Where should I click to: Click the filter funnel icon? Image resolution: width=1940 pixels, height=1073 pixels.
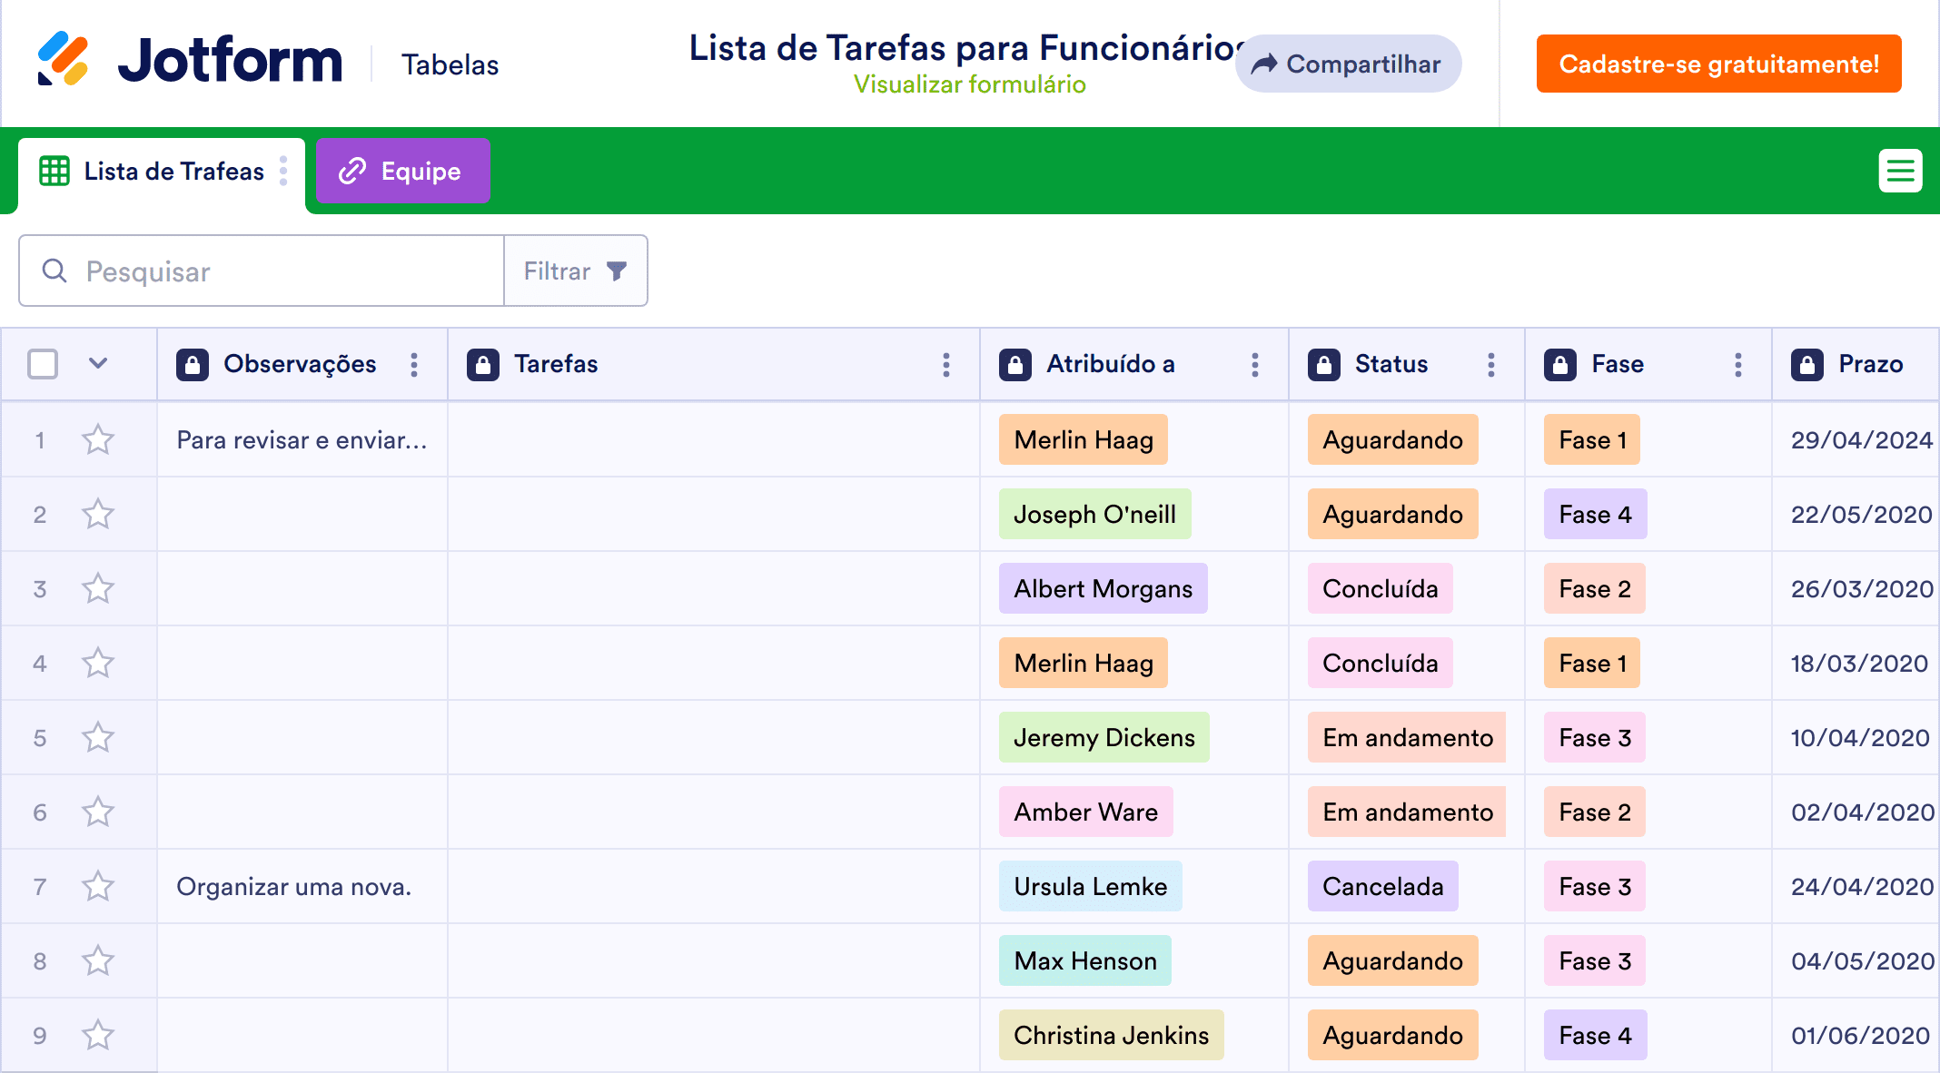tap(616, 270)
